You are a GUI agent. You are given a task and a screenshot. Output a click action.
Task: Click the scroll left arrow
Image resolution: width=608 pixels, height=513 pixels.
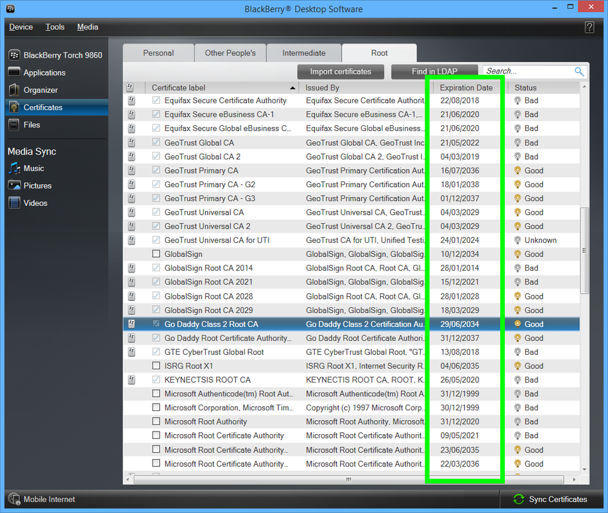128,480
